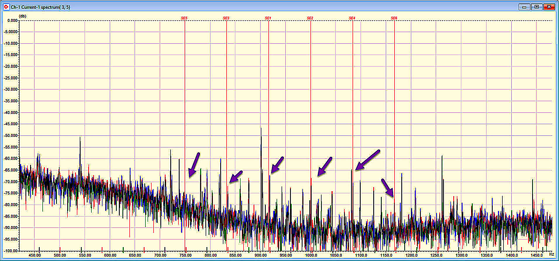Select the SE5 marker label
This screenshot has height=261, width=559.
(x=184, y=18)
